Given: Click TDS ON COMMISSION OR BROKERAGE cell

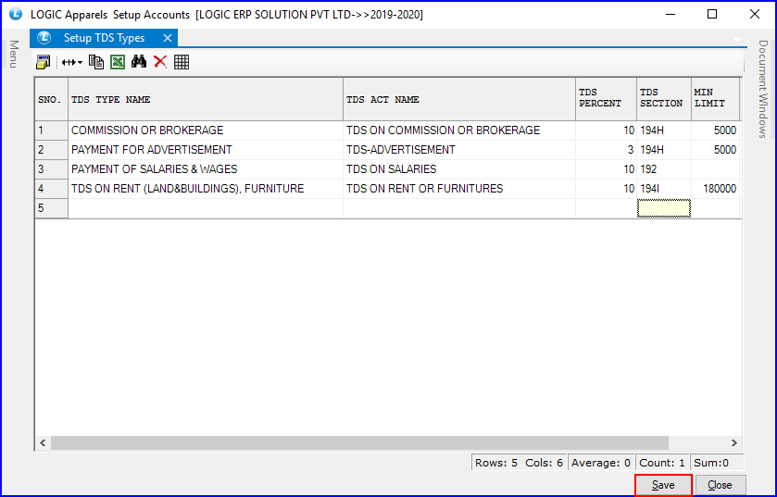Looking at the screenshot, I should click(x=458, y=130).
